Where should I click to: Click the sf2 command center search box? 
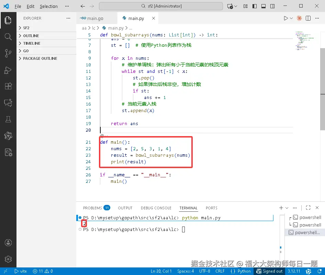(161, 6)
